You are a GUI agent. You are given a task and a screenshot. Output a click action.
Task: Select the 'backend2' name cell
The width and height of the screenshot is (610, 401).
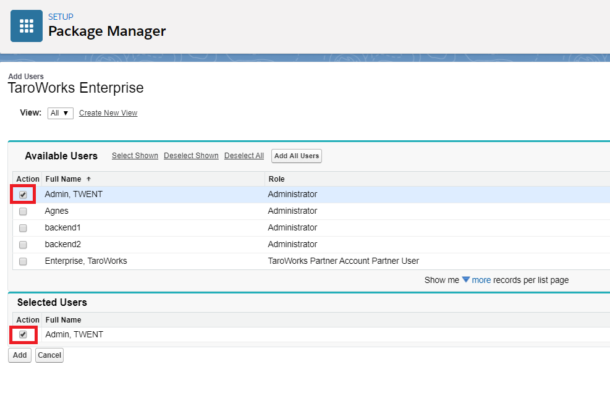point(62,244)
